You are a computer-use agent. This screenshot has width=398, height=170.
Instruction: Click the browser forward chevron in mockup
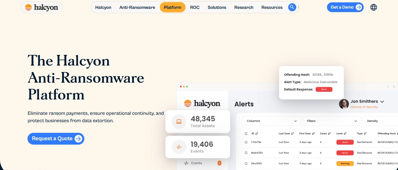(394, 86)
